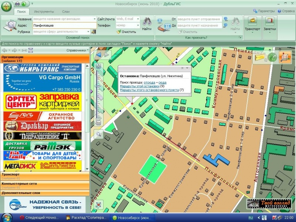Image resolution: width=296 pixels, height=222 pixels.
Task: Click the forward arrow in directory panel
Action: 14,50
